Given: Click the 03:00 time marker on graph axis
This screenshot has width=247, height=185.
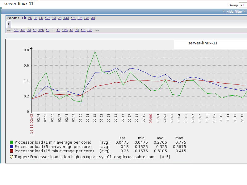Looking at the screenshot, I should pyautogui.click(x=151, y=119).
